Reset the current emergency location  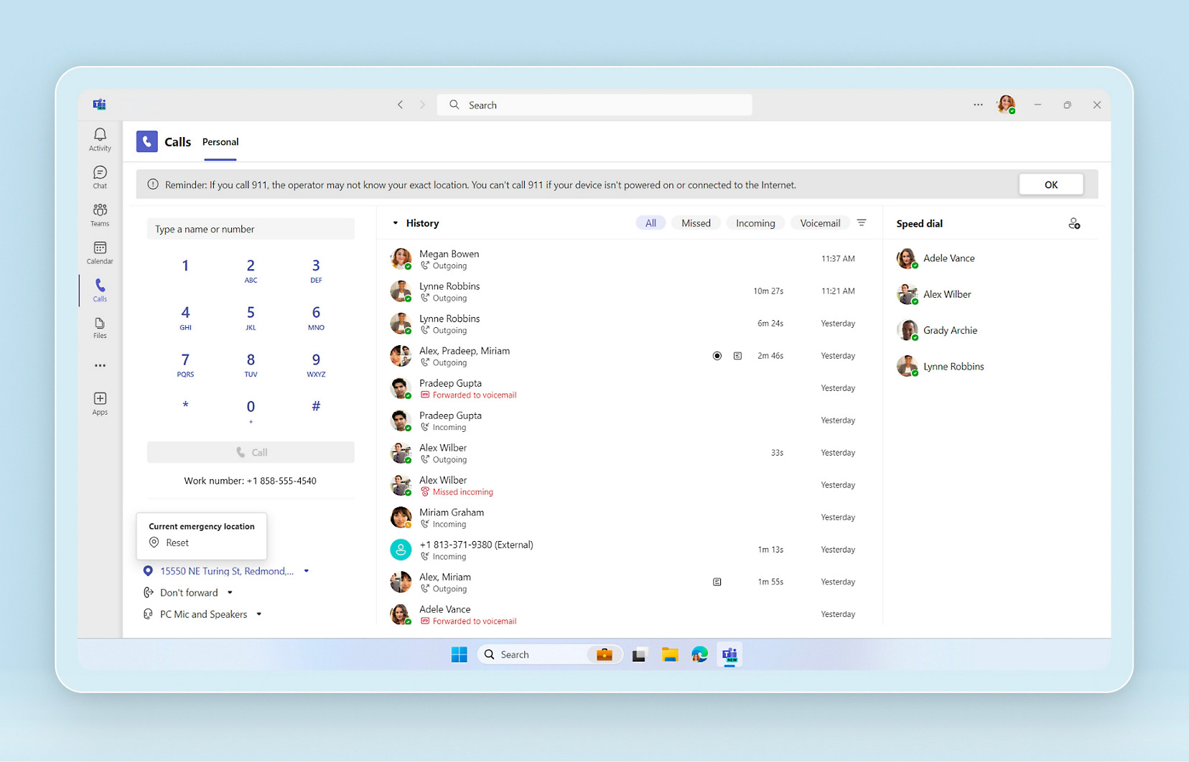click(177, 543)
